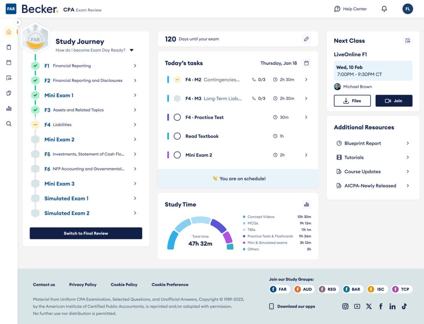Image resolution: width=424 pixels, height=324 pixels.
Task: Join the ISC study group
Action: [377, 289]
